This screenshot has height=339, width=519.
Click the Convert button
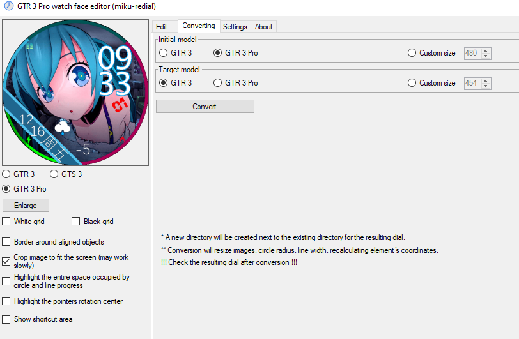pyautogui.click(x=205, y=107)
